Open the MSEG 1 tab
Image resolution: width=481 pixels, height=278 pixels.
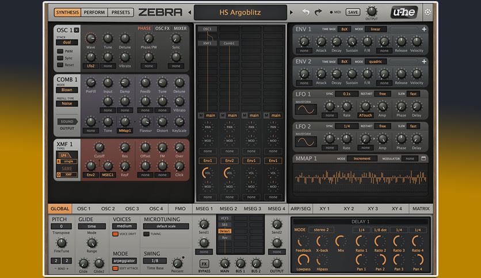click(x=204, y=208)
